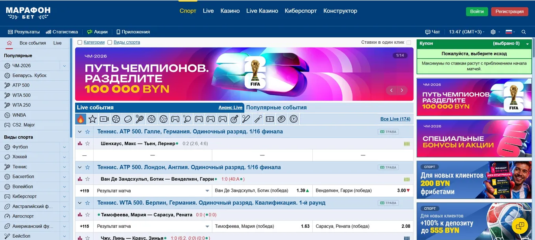Favorite the ATP 500 Галле tournament star
The image size is (535, 240).
point(88,132)
